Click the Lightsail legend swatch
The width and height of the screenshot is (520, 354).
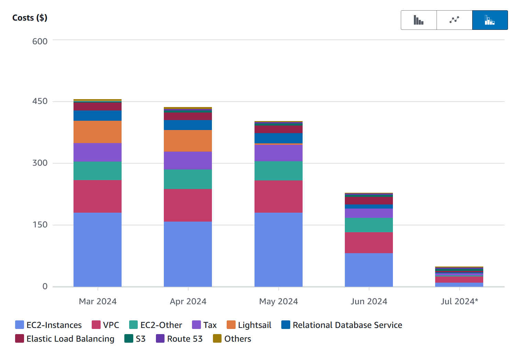coord(230,324)
